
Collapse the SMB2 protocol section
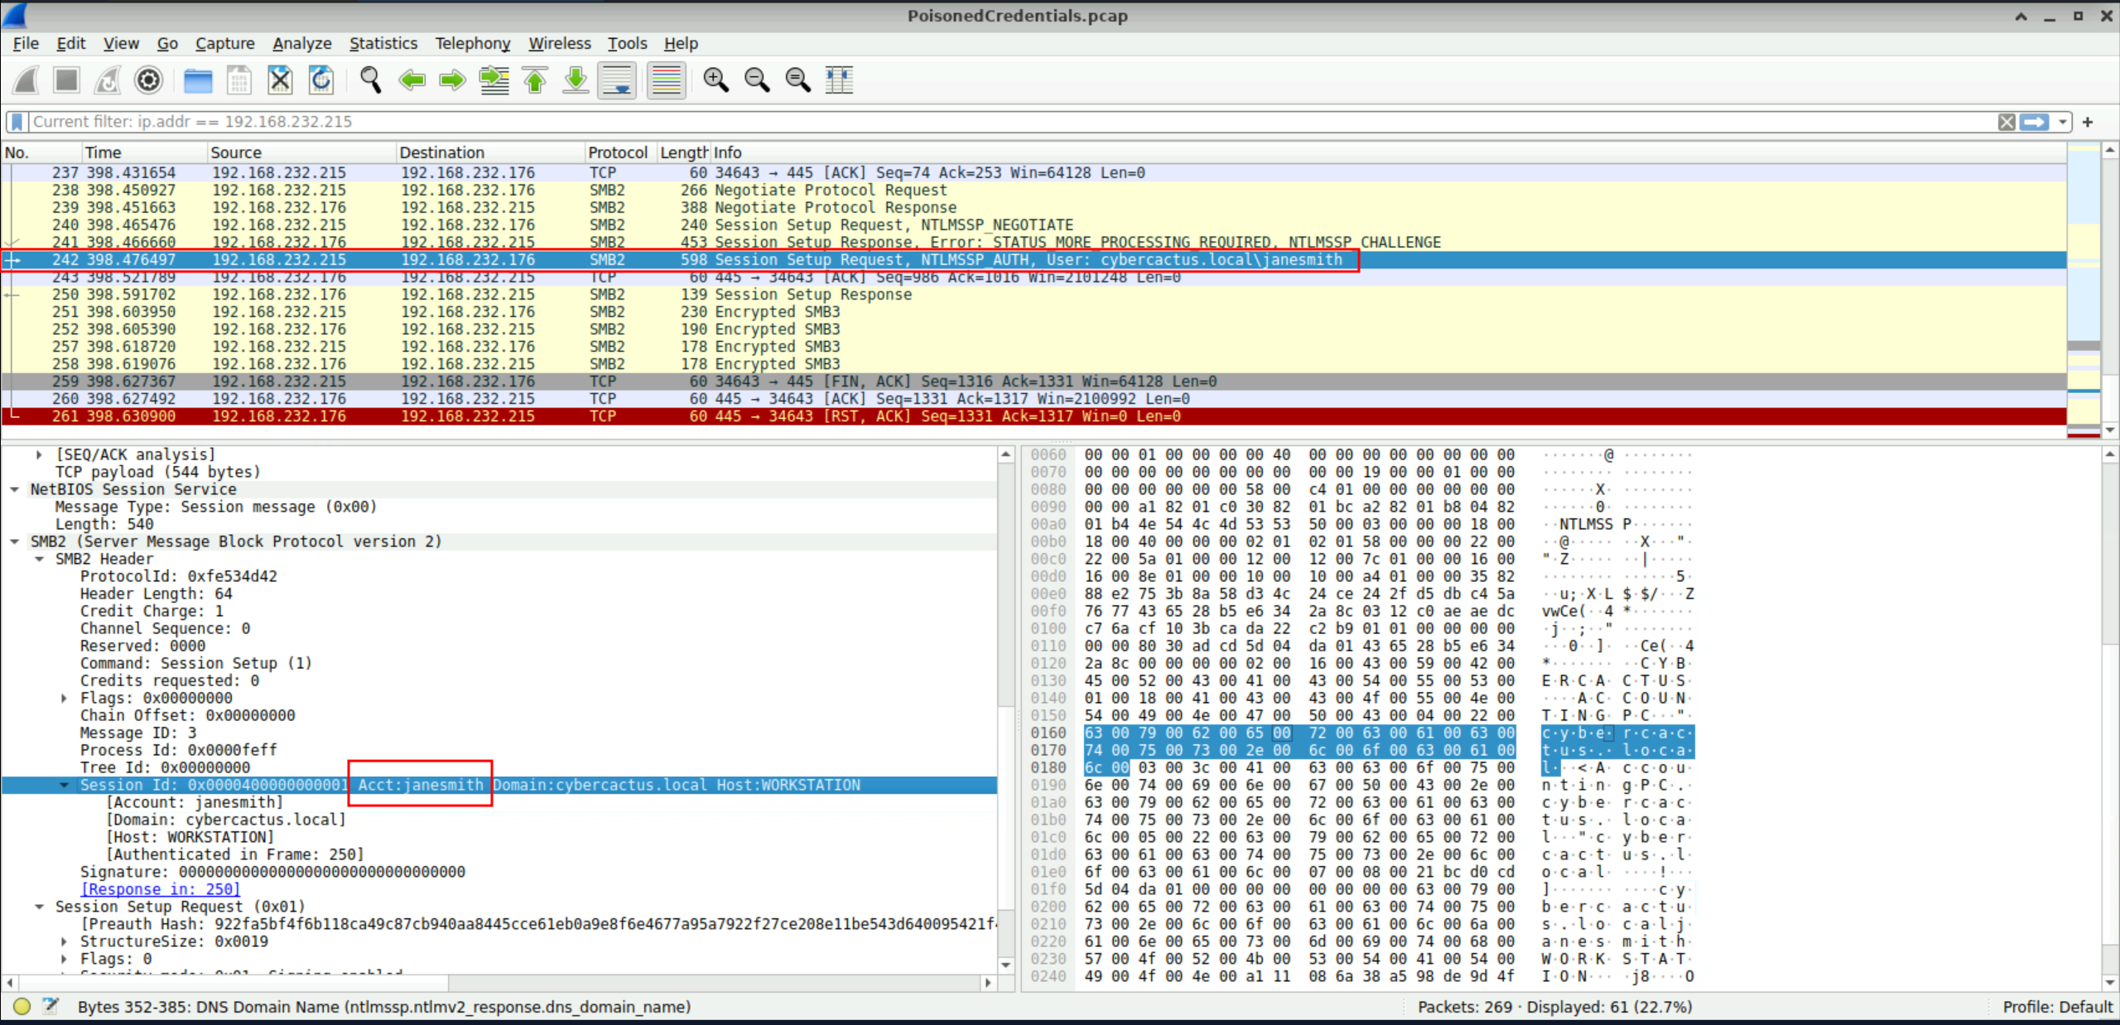(x=14, y=541)
